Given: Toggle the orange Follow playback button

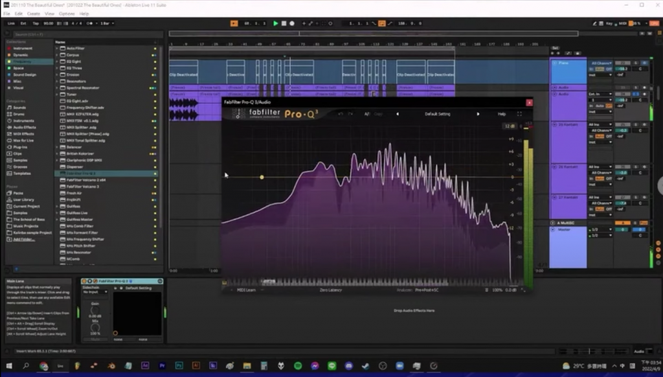Looking at the screenshot, I should [x=234, y=23].
